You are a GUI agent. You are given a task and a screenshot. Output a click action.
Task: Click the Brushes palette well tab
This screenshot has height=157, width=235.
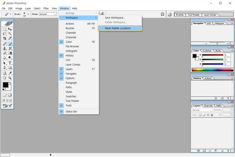click(x=180, y=15)
